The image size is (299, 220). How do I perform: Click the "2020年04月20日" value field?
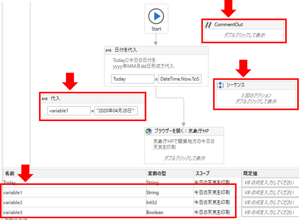[116, 111]
